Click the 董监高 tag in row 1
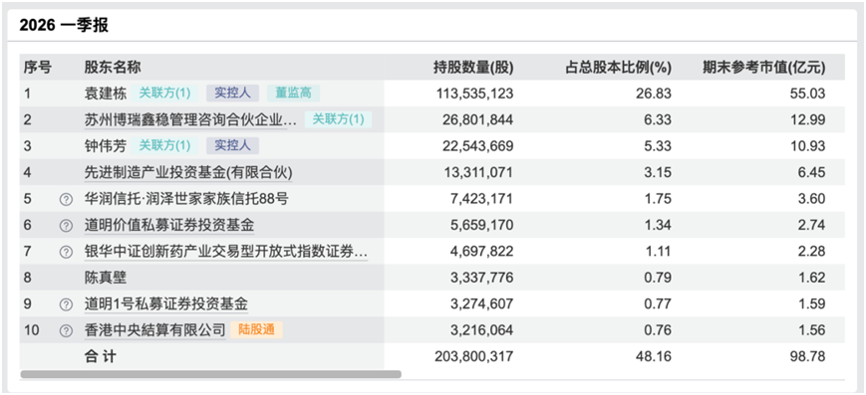The width and height of the screenshot is (866, 395). click(x=293, y=94)
